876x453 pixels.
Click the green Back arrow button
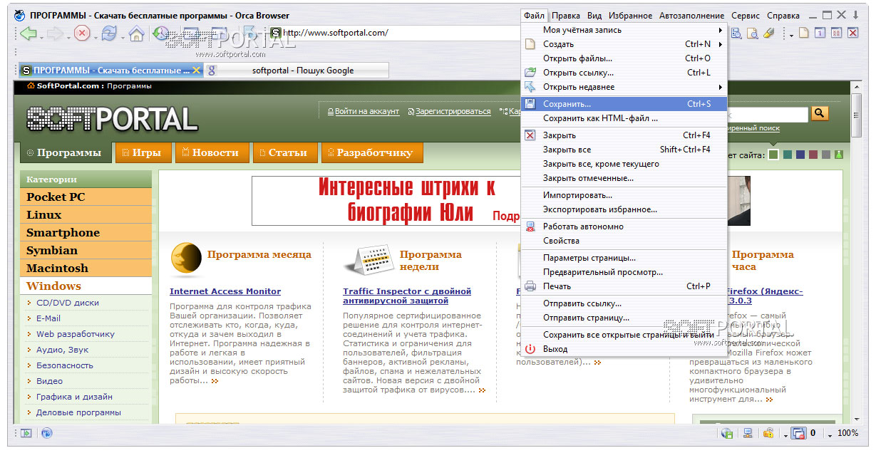pos(28,33)
